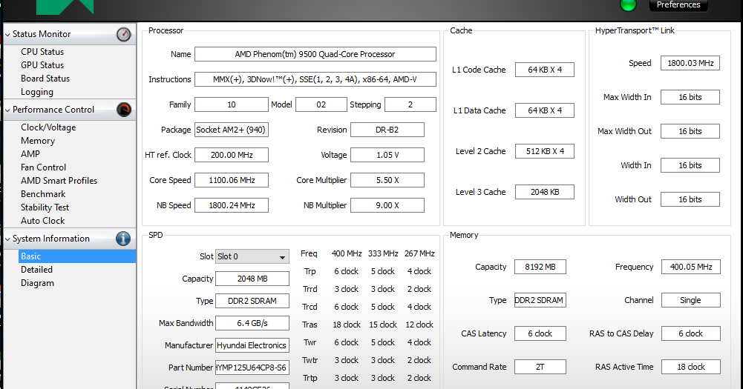Open CPU Status page
743x389 pixels.
pyautogui.click(x=42, y=52)
